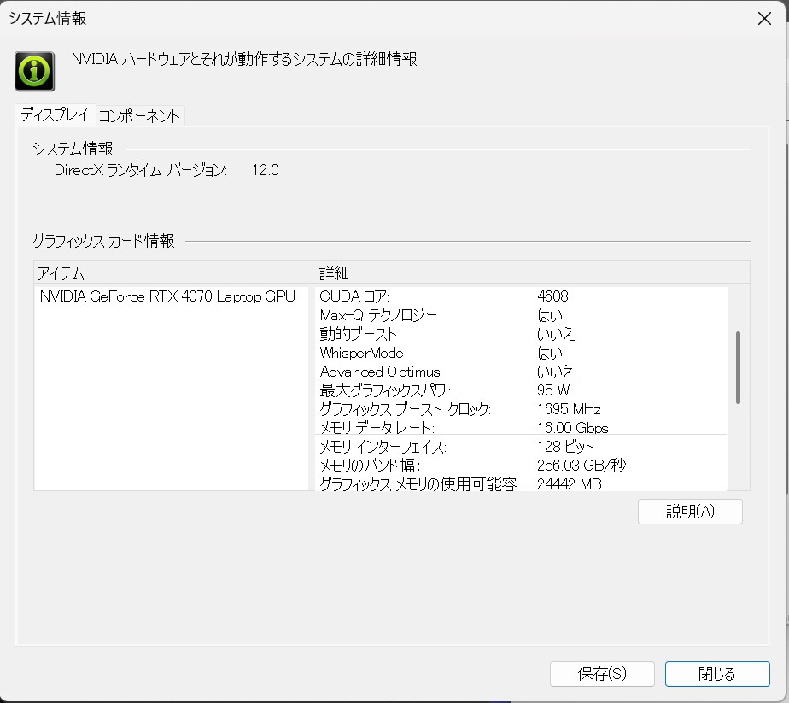Screen dimensions: 789x703
Task: Click the グラフィックス メモリの使用可能容 label
Action: (423, 484)
